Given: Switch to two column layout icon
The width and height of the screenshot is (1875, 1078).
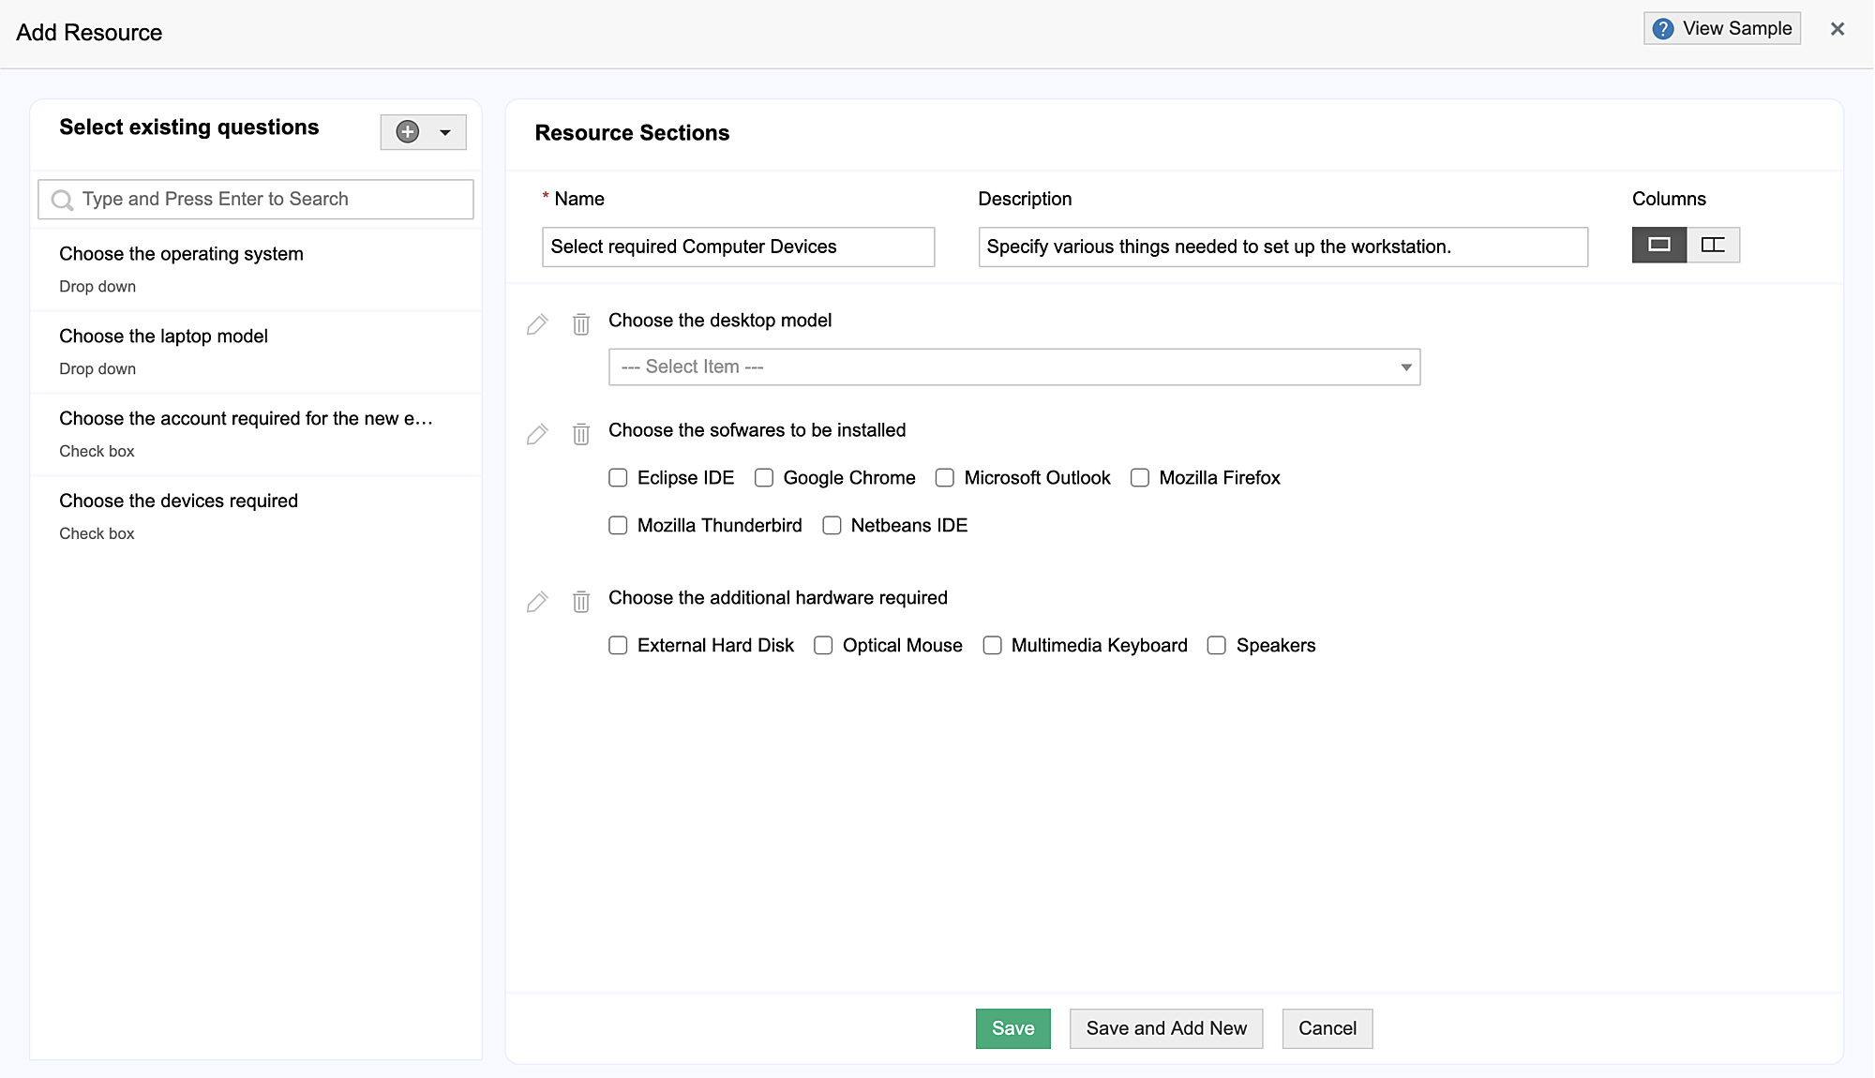Looking at the screenshot, I should point(1713,245).
